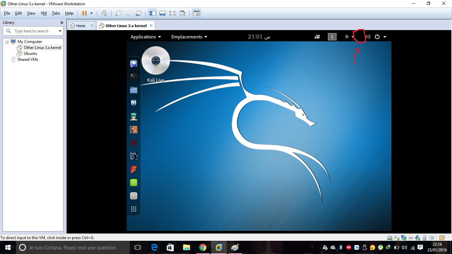The image size is (452, 254).
Task: Close the Library panel
Action: pyautogui.click(x=62, y=22)
